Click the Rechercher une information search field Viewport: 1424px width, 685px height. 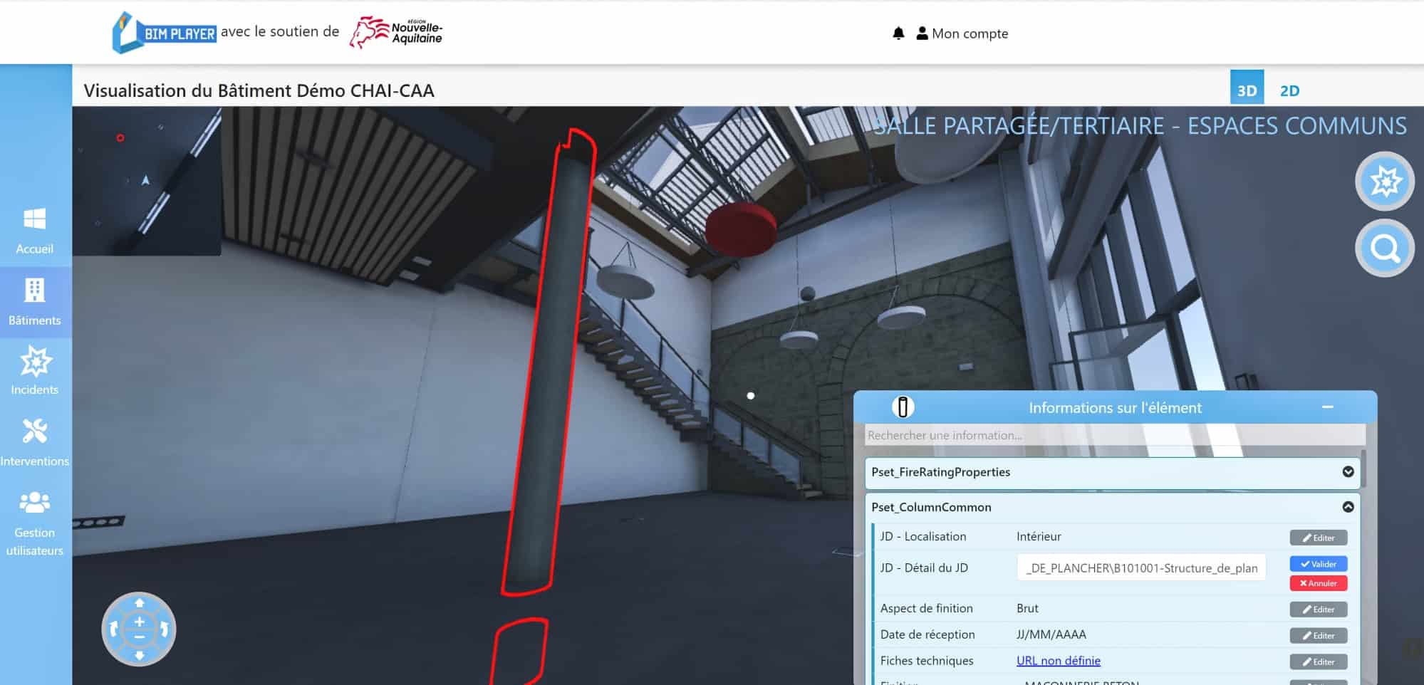pyautogui.click(x=1114, y=435)
